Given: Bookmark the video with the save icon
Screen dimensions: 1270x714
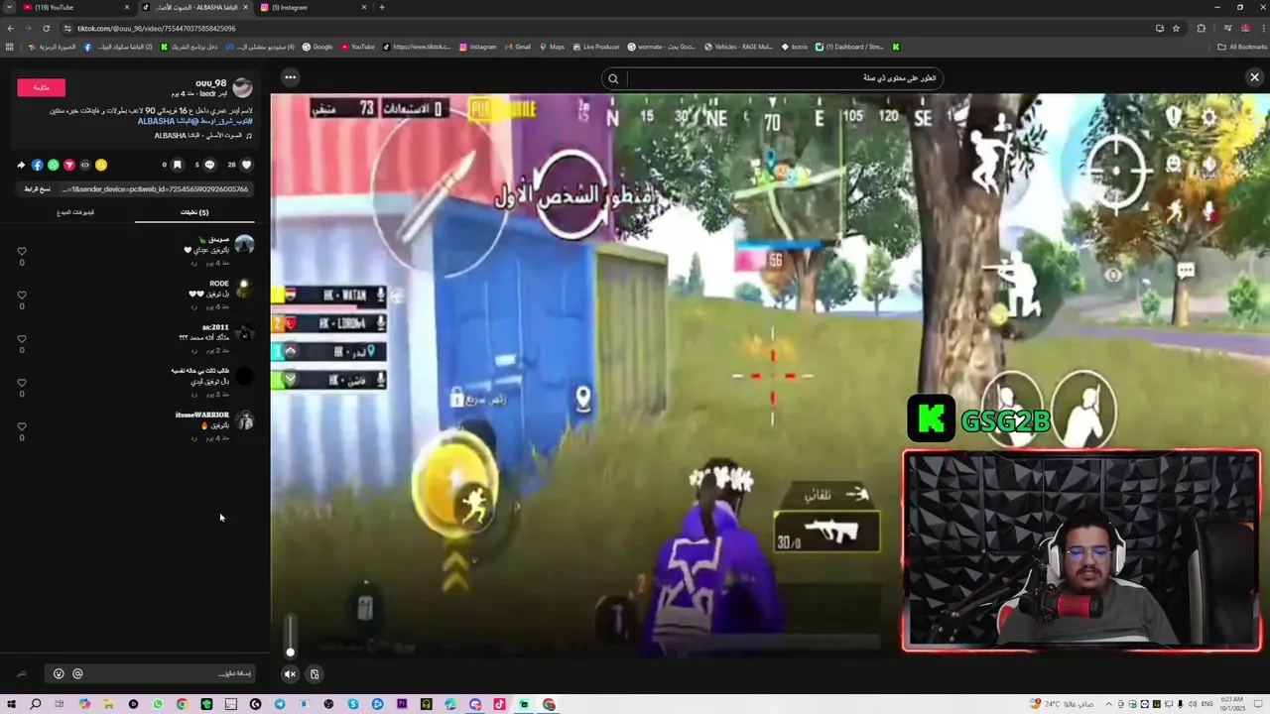Looking at the screenshot, I should coord(177,165).
